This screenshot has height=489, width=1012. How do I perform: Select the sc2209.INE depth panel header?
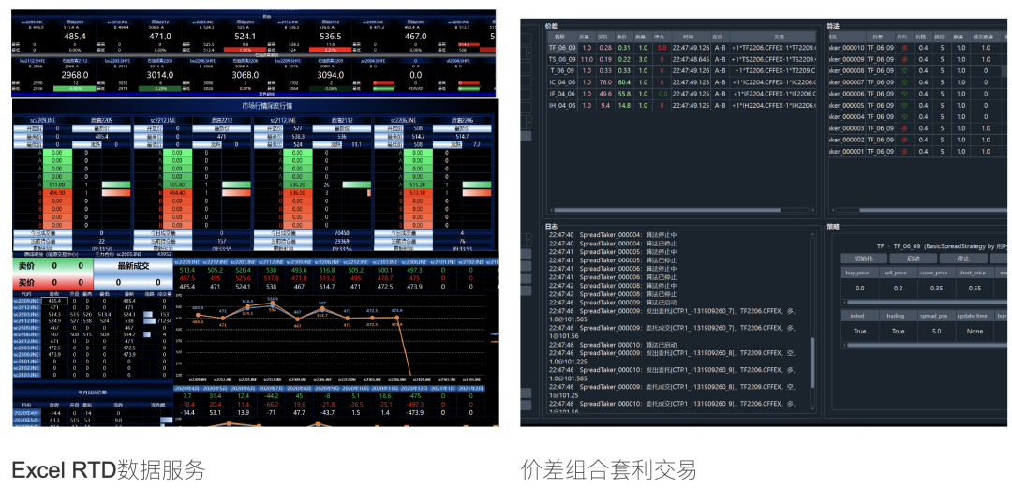(x=42, y=120)
